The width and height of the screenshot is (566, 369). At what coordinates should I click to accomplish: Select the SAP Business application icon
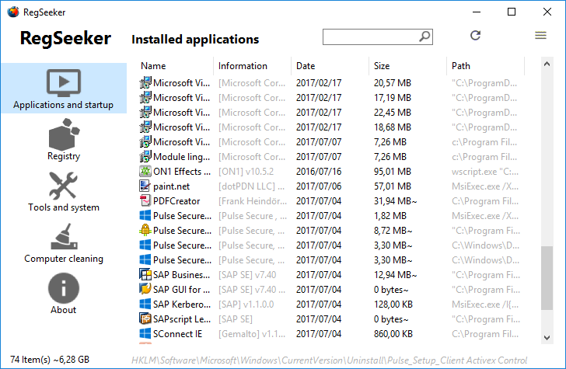[x=145, y=274]
